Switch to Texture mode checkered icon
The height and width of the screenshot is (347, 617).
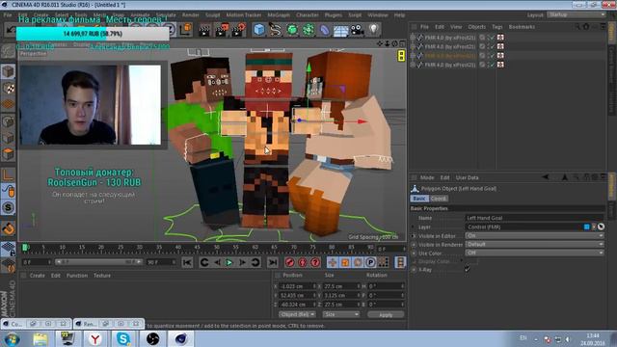[8, 88]
